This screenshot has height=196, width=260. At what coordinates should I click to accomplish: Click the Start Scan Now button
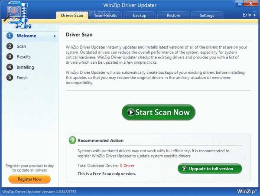point(158,112)
